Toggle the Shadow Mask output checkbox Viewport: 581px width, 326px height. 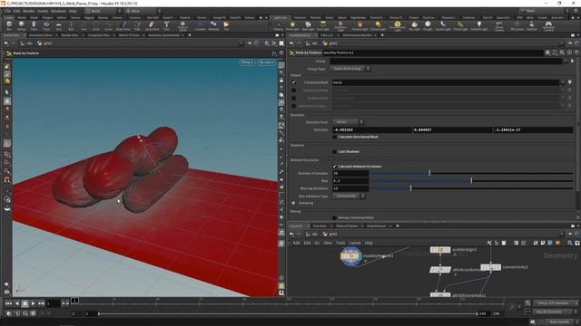[x=294, y=98]
